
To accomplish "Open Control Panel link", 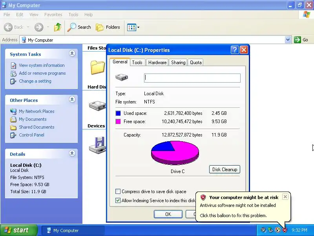I will tap(31, 135).
